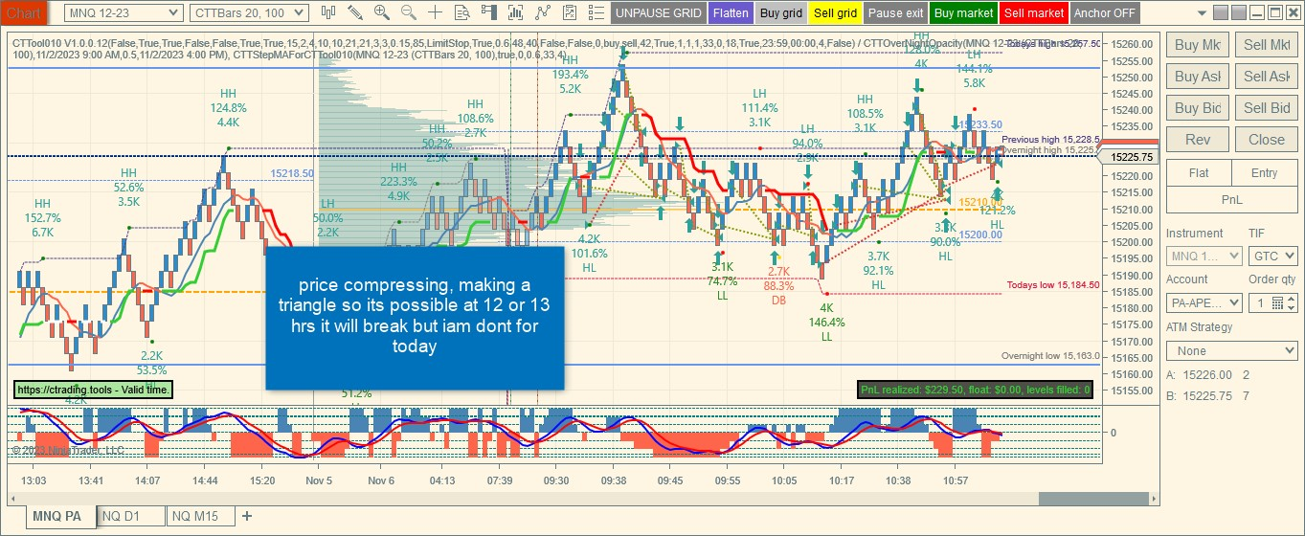
Task: Expand the MNQ 12-23 instrument dropdown
Action: pos(124,12)
